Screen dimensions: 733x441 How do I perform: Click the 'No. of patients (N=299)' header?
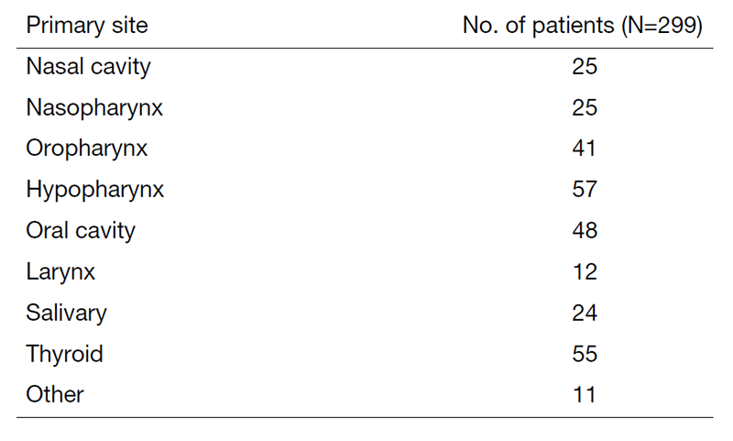[x=583, y=26]
